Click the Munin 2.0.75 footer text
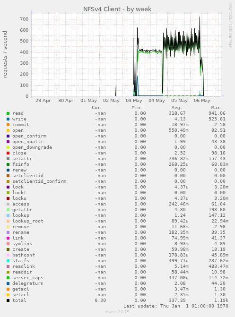235x317 pixels. [x=117, y=312]
